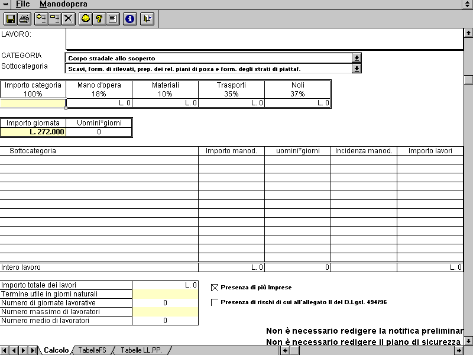Click the 'Incidenza manod.' column header

[364, 151]
